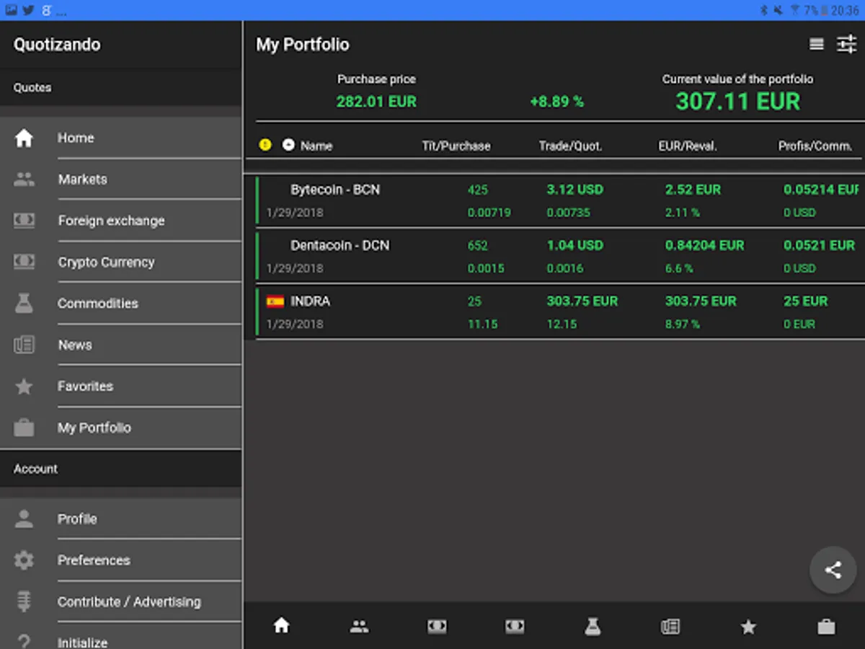
Task: Open the Bytecoin - BCN row
Action: [560, 200]
